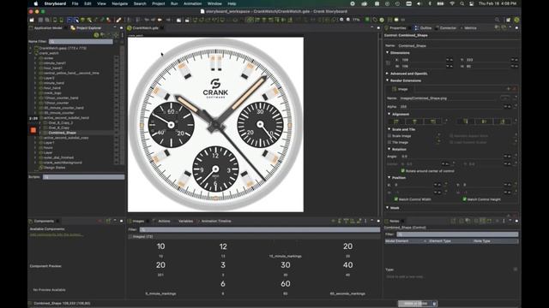Expand the minute_hand1 tree item

coord(35,63)
